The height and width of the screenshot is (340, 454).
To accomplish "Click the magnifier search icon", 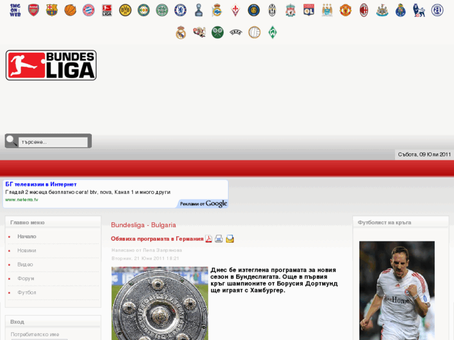I will [x=12, y=141].
